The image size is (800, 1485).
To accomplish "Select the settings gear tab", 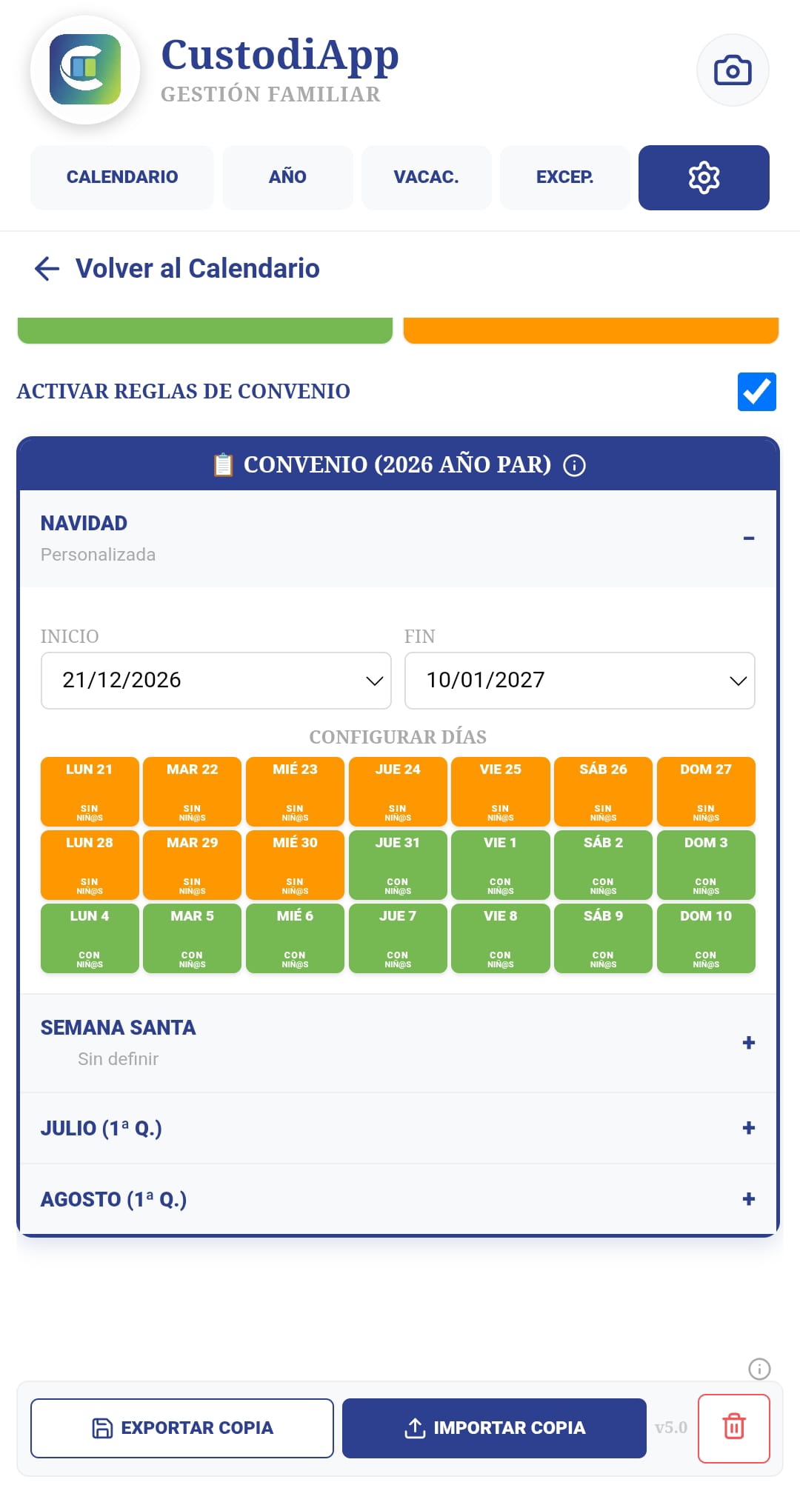I will point(703,178).
